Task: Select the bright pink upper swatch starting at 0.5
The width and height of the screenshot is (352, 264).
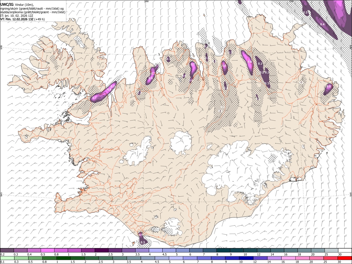Action: pyautogui.click(x=48, y=251)
